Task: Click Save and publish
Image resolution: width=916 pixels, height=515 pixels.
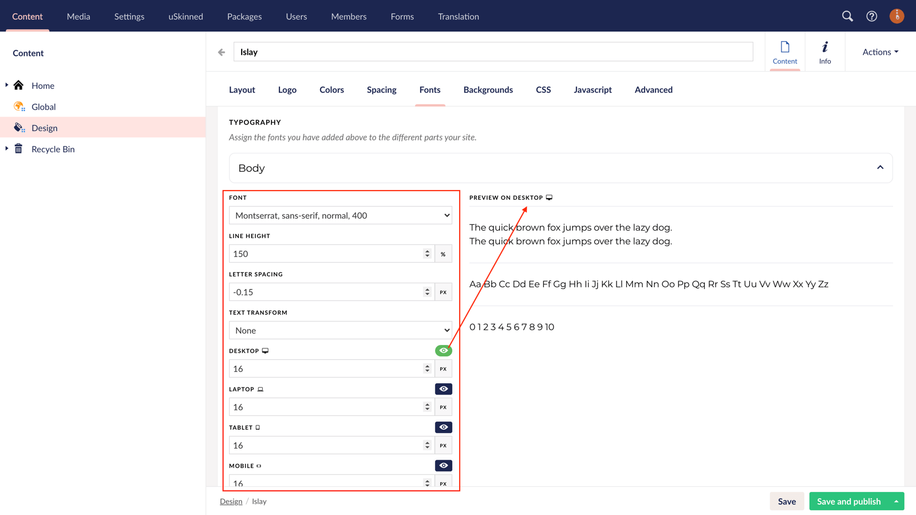Action: (x=849, y=501)
